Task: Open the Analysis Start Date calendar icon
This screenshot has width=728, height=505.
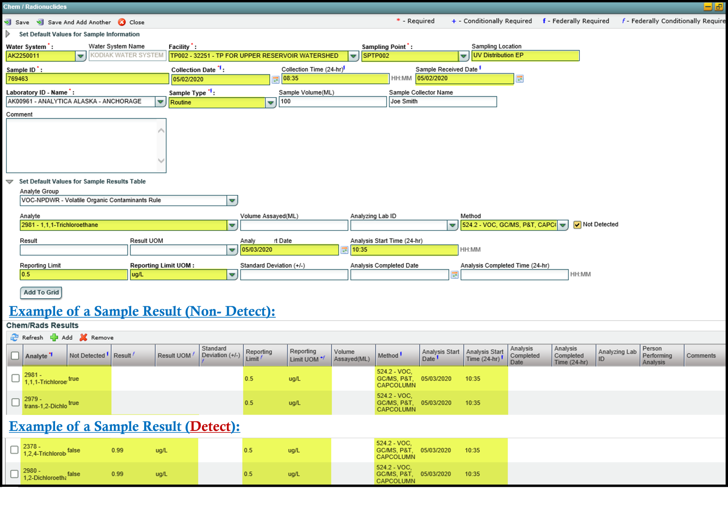Action: (x=344, y=250)
